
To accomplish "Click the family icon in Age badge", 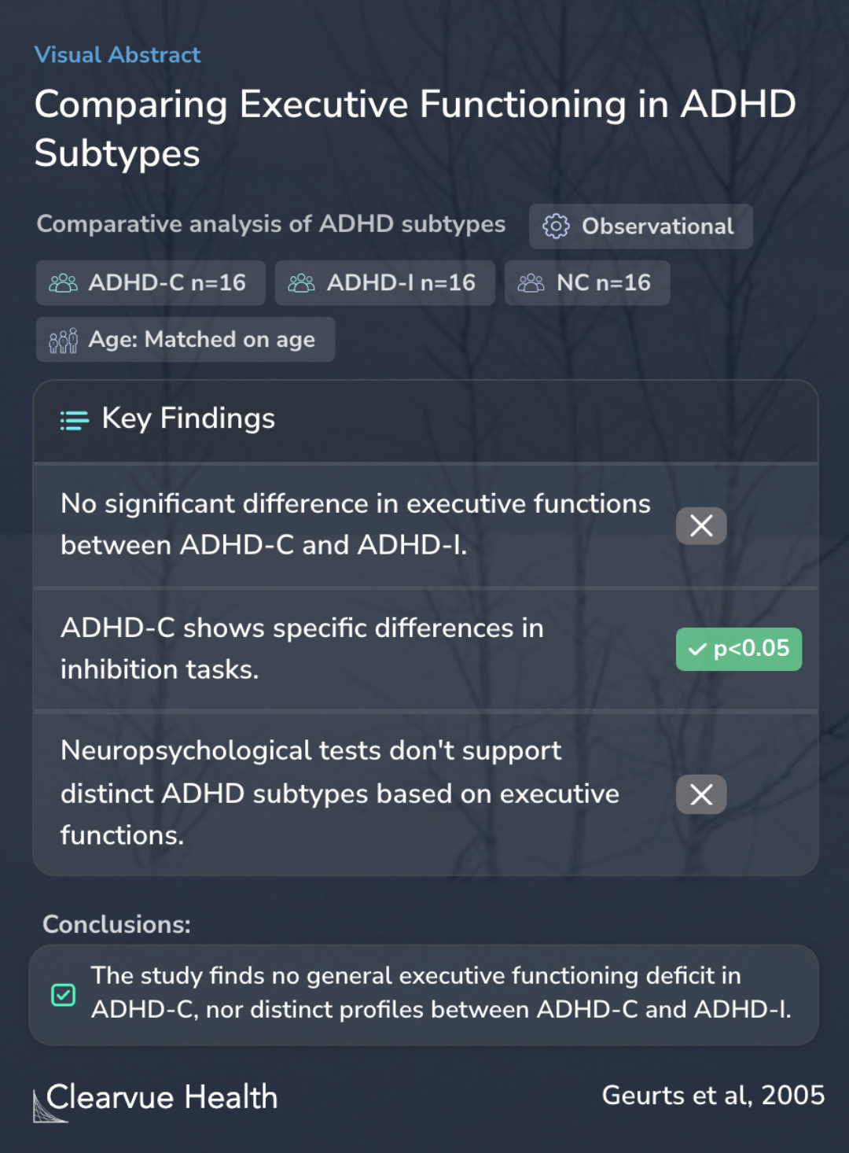I will click(64, 340).
